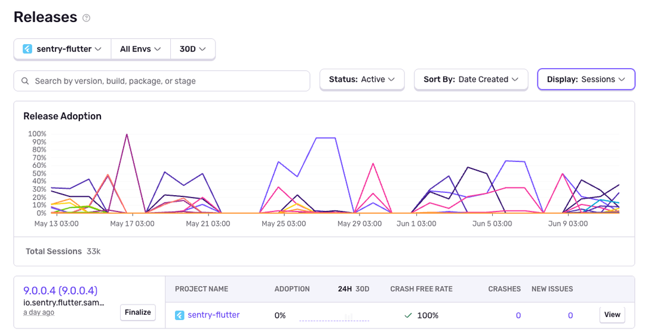Focus the search by version input field
The image size is (645, 335).
coord(167,81)
